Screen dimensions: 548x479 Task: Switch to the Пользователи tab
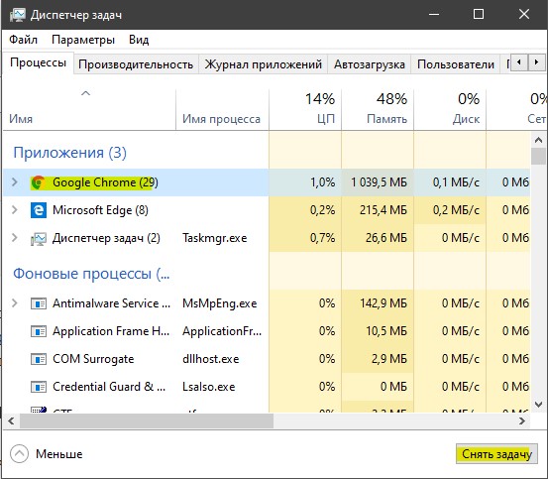tap(456, 64)
